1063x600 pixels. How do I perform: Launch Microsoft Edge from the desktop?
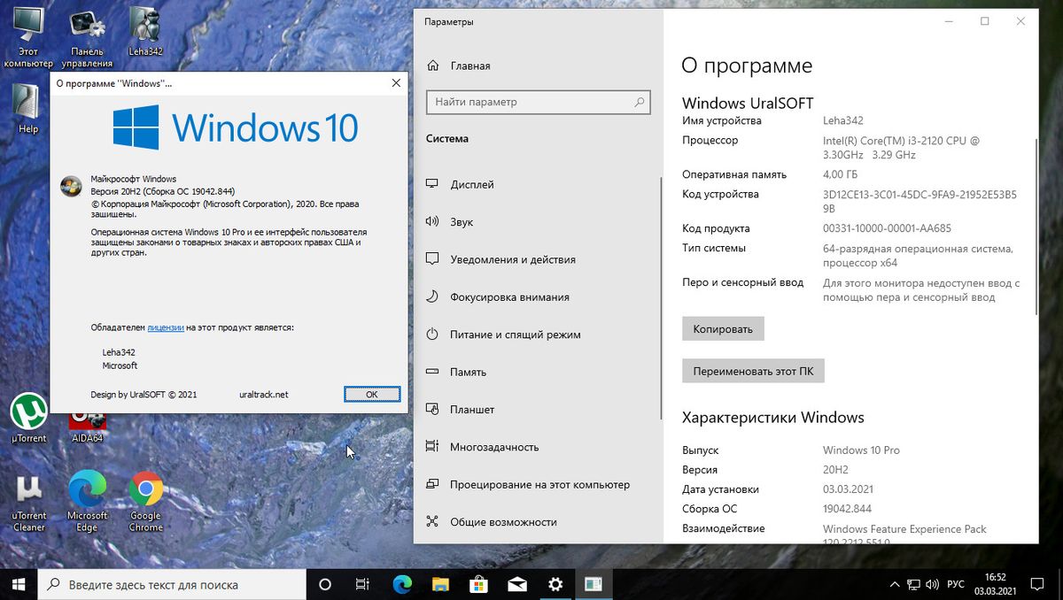click(x=87, y=502)
